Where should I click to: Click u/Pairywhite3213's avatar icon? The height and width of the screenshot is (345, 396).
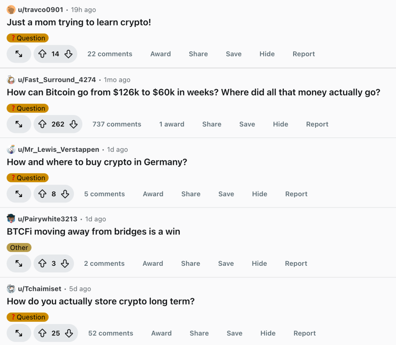click(x=11, y=219)
